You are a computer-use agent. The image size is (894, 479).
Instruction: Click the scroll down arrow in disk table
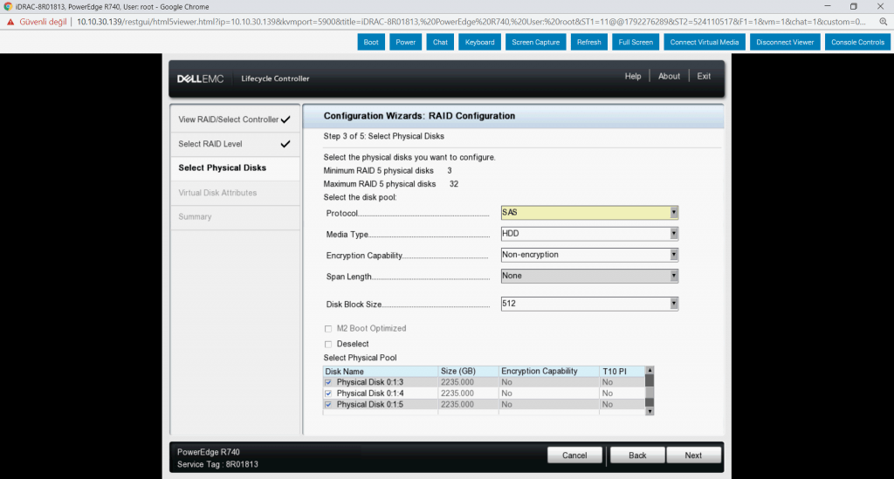point(649,411)
